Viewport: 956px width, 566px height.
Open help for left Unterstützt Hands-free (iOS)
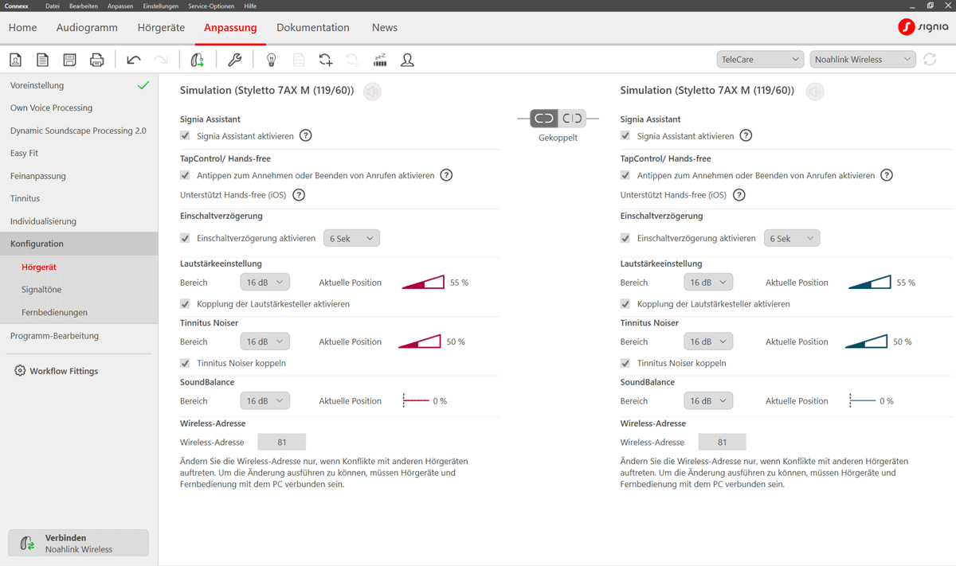[x=299, y=195]
